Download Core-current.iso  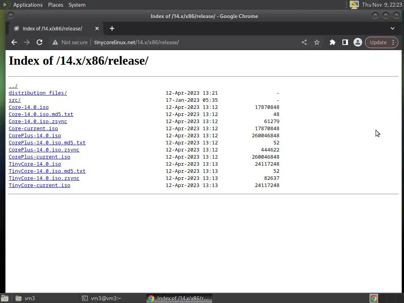33,129
